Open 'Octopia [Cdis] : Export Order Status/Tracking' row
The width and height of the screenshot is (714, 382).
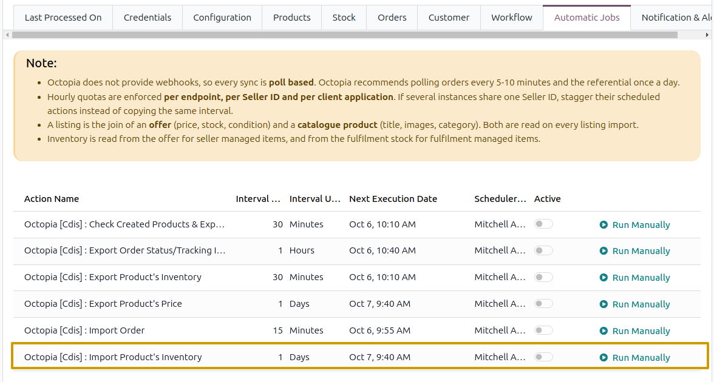(357, 251)
